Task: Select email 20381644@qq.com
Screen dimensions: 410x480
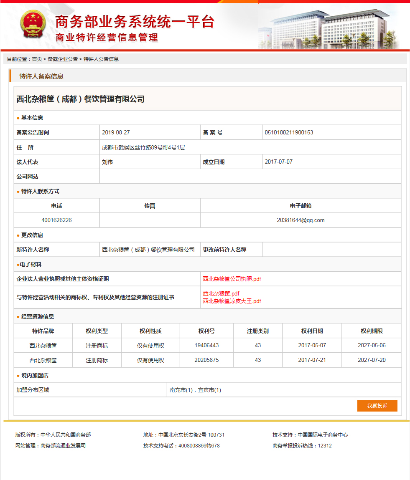Action: click(x=300, y=220)
